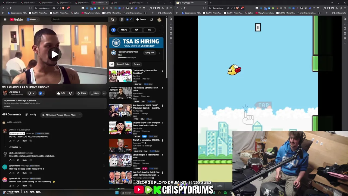The image size is (348, 196).
Task: Reply to the pinned JDDelay comment
Action: pos(24,141)
